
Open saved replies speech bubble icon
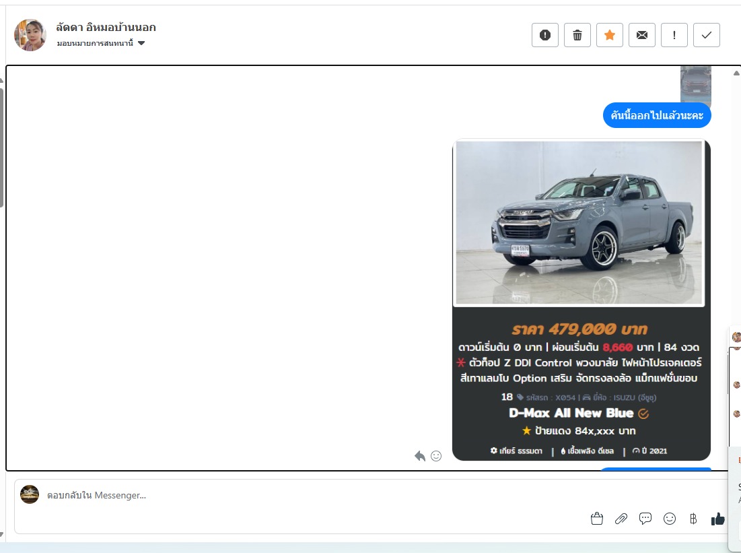point(645,519)
